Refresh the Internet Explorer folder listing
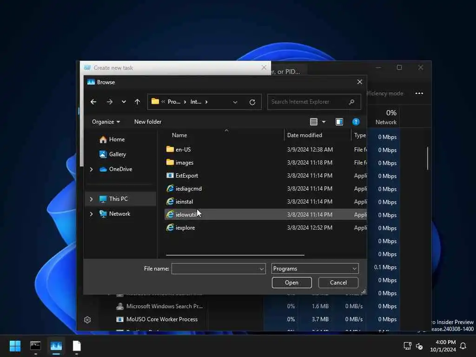 pyautogui.click(x=252, y=102)
